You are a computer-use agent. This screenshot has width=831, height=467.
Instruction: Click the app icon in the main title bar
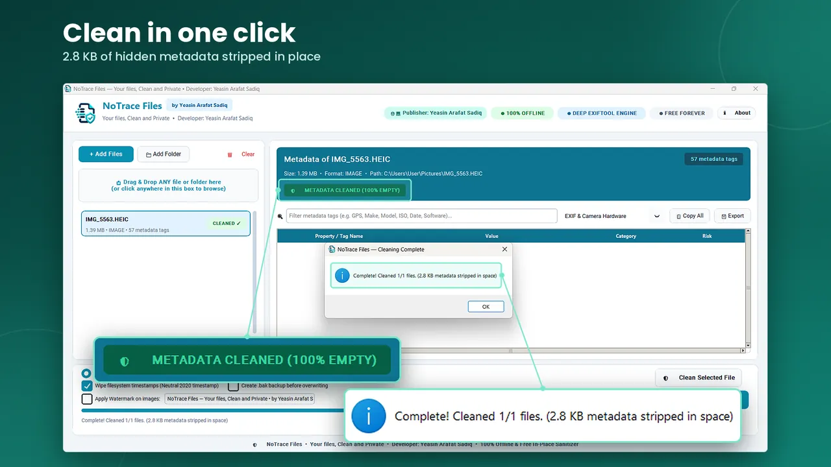[68, 89]
